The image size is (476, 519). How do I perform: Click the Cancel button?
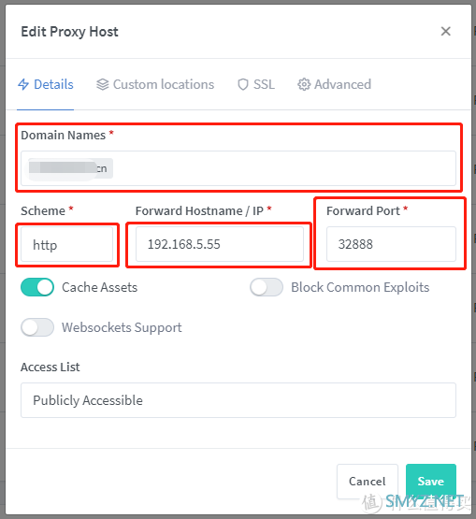tap(368, 482)
